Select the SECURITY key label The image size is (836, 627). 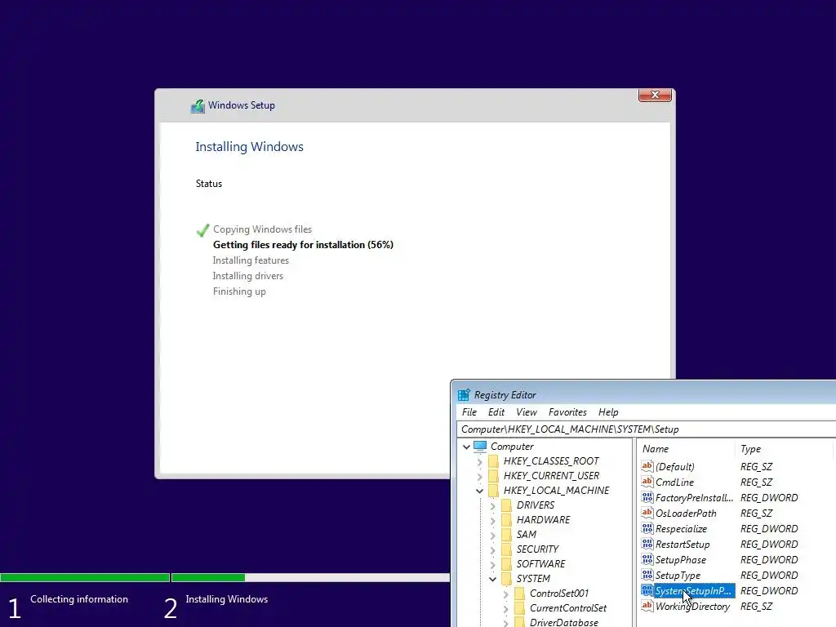pyautogui.click(x=537, y=549)
